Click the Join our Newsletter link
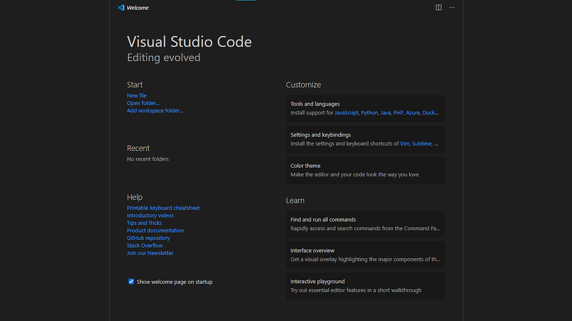This screenshot has height=321, width=572. [x=150, y=253]
